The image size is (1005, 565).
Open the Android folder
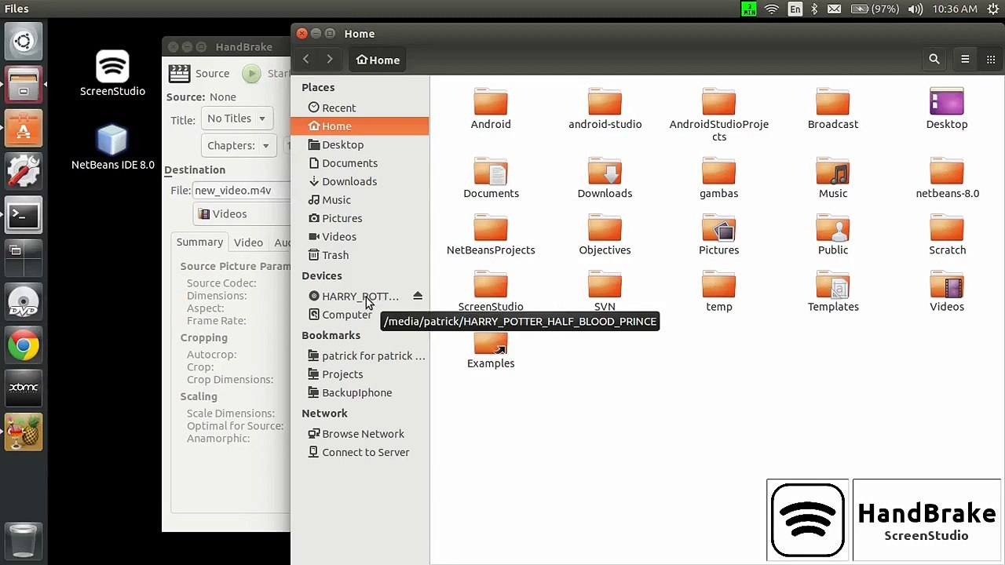tap(491, 108)
